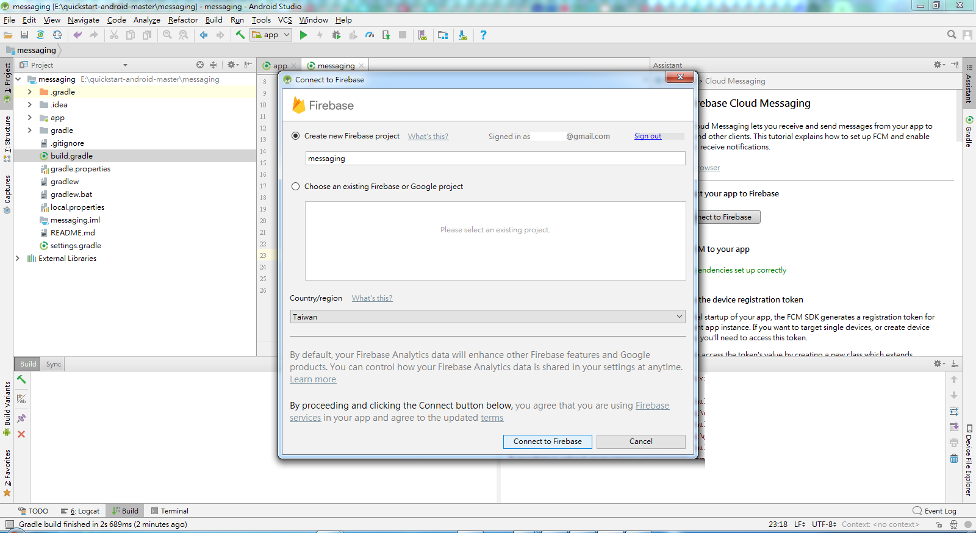Viewport: 976px width, 533px height.
Task: Select Choose an existing Firebase project
Action: click(x=296, y=187)
